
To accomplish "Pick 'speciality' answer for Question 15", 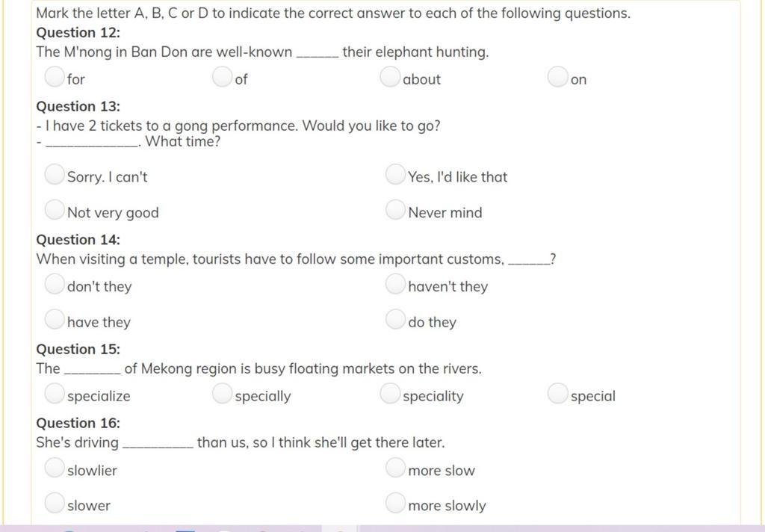I will click(x=390, y=393).
